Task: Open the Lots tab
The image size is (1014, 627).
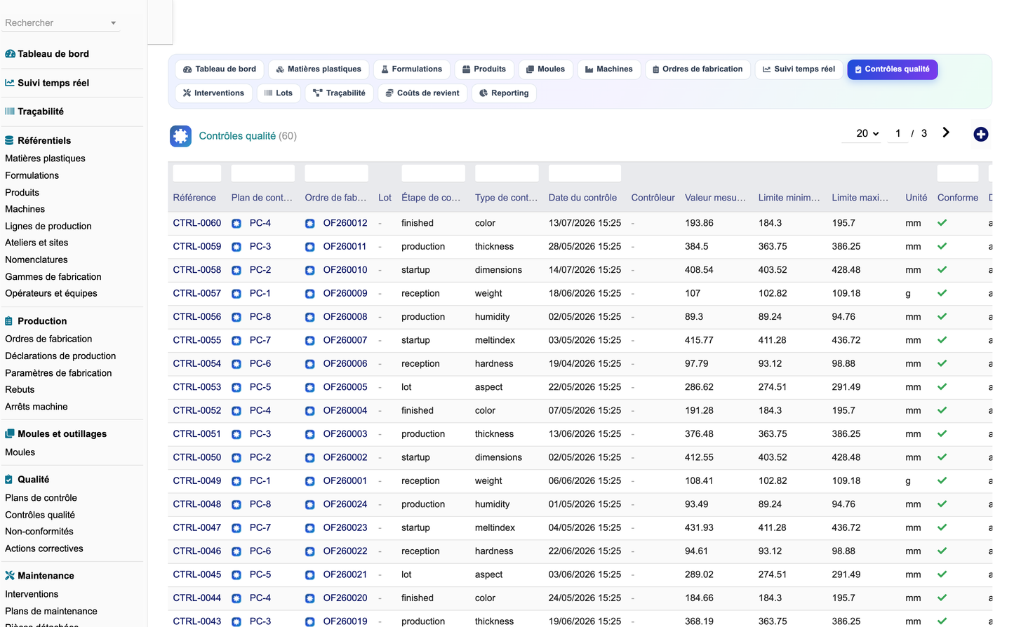Action: point(279,93)
